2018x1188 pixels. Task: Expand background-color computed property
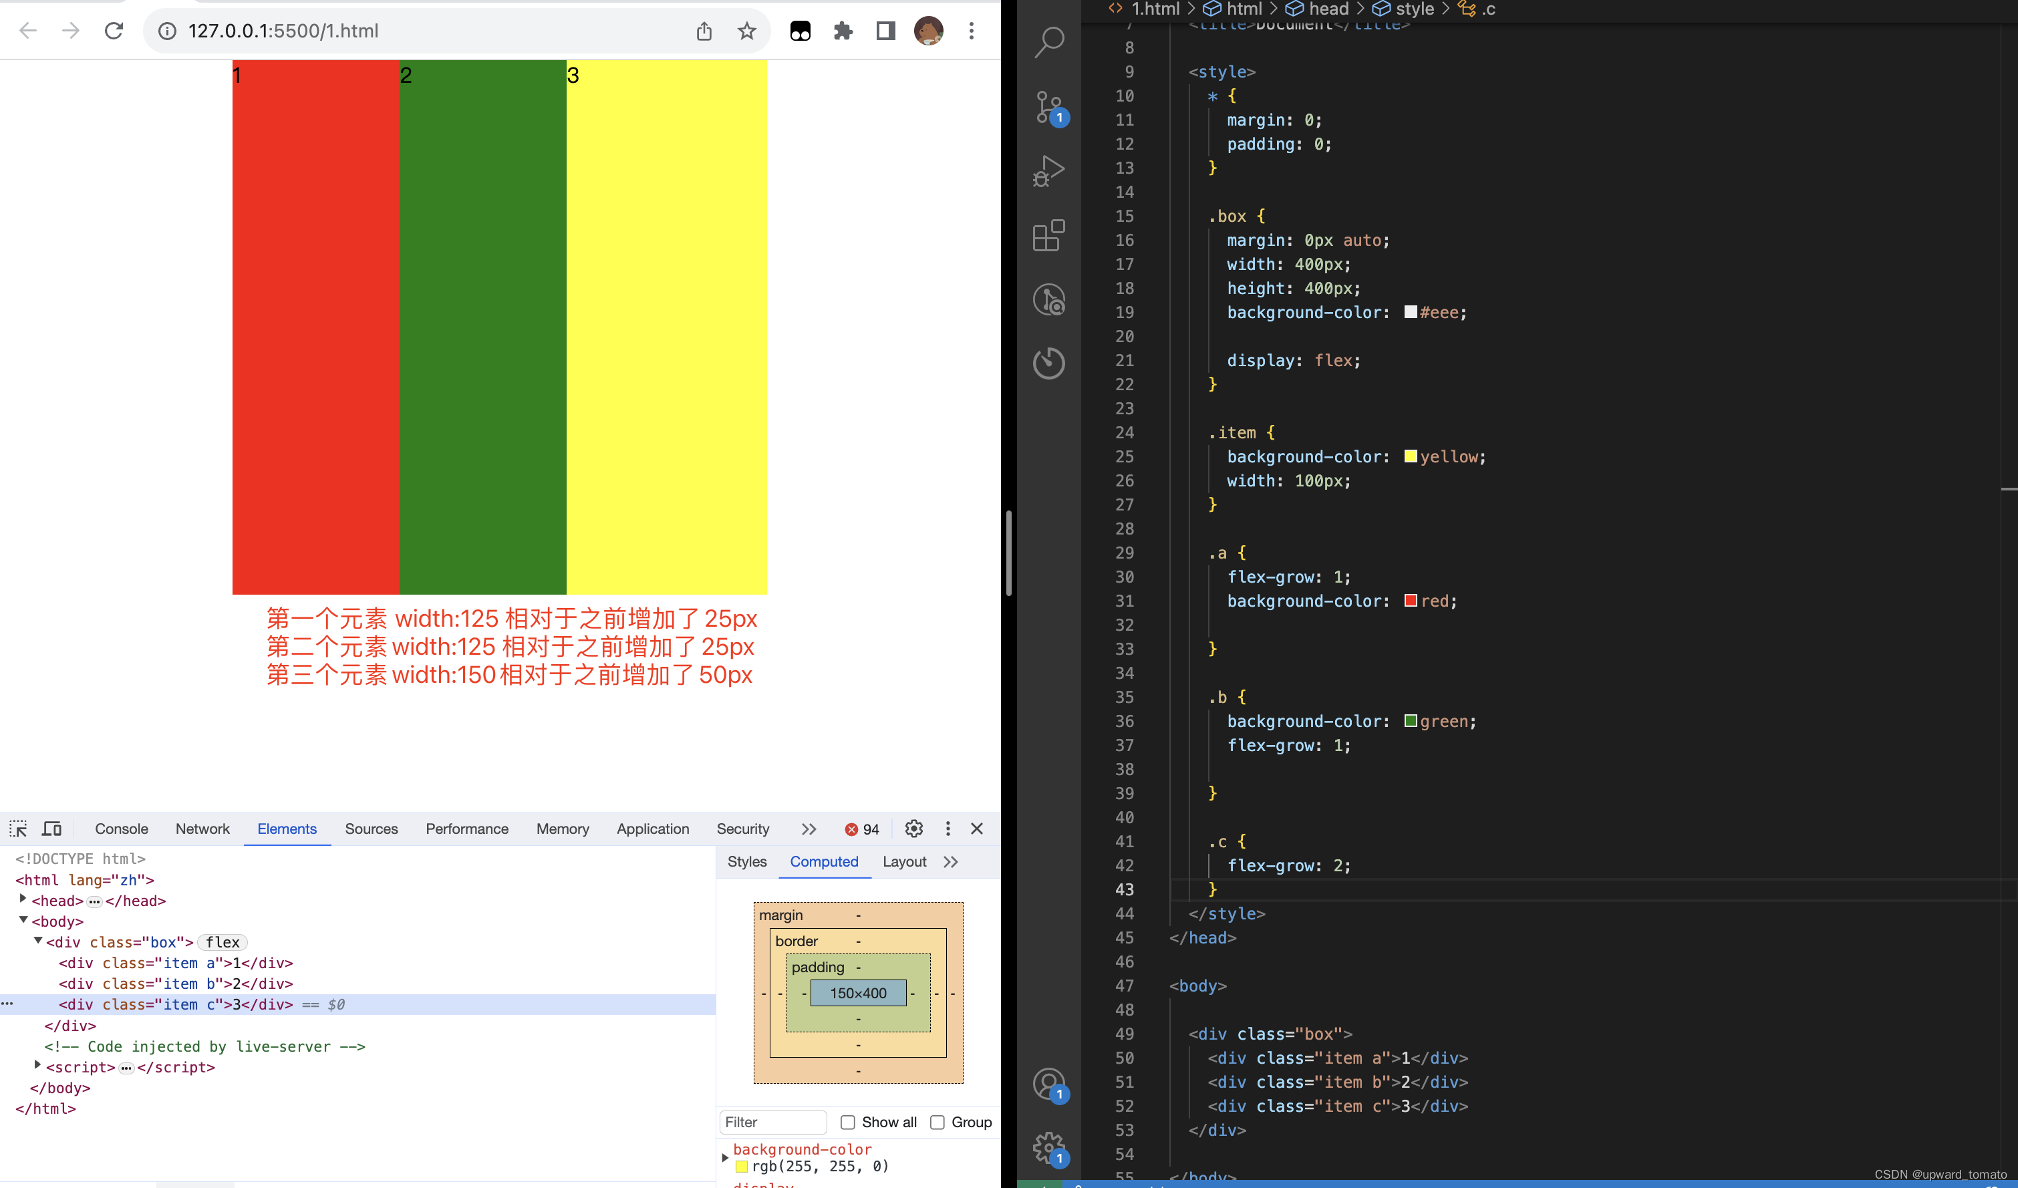pos(725,1157)
